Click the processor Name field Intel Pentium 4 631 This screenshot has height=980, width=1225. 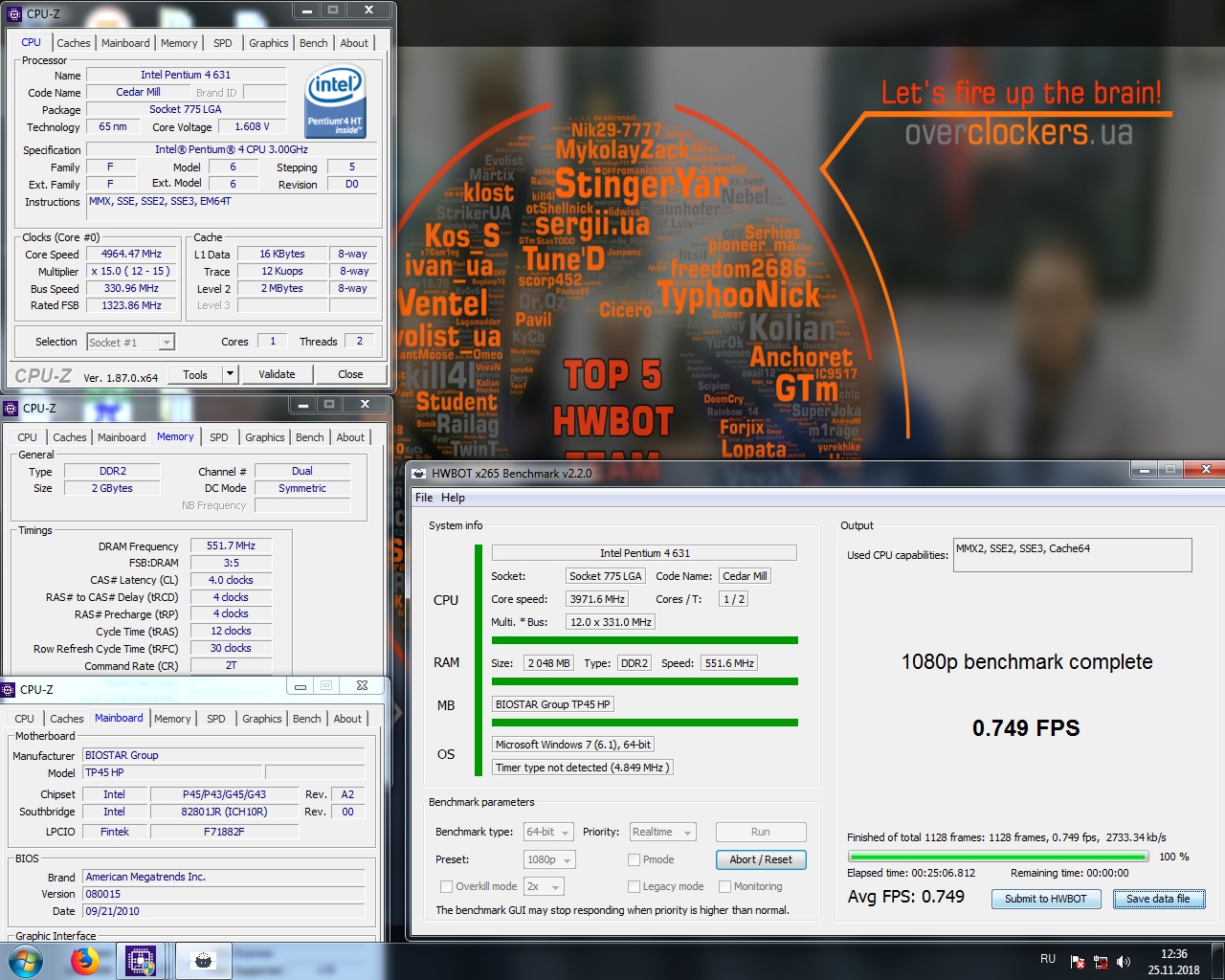(x=186, y=75)
